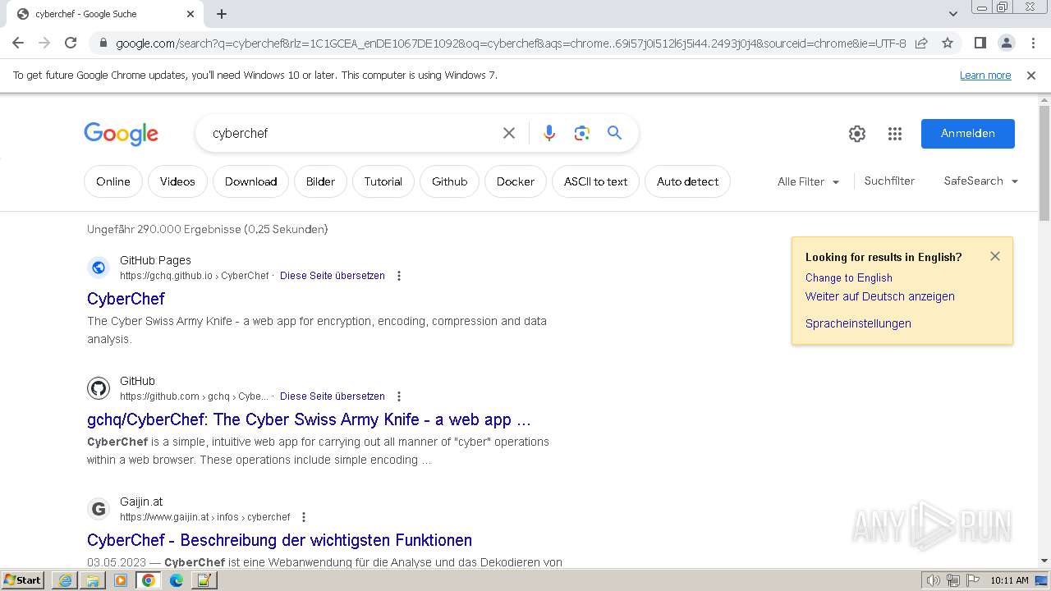The image size is (1051, 591).
Task: Open Spracheinstellungen link
Action: tap(858, 323)
